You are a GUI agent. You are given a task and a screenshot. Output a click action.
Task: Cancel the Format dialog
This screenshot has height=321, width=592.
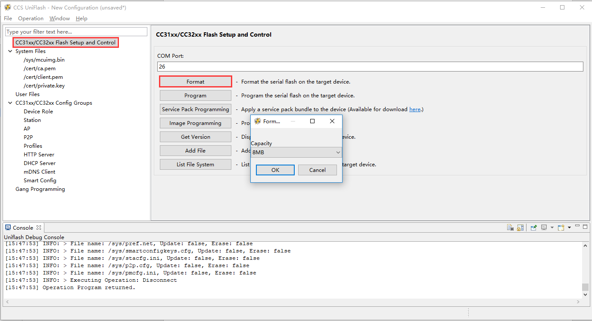coord(318,170)
